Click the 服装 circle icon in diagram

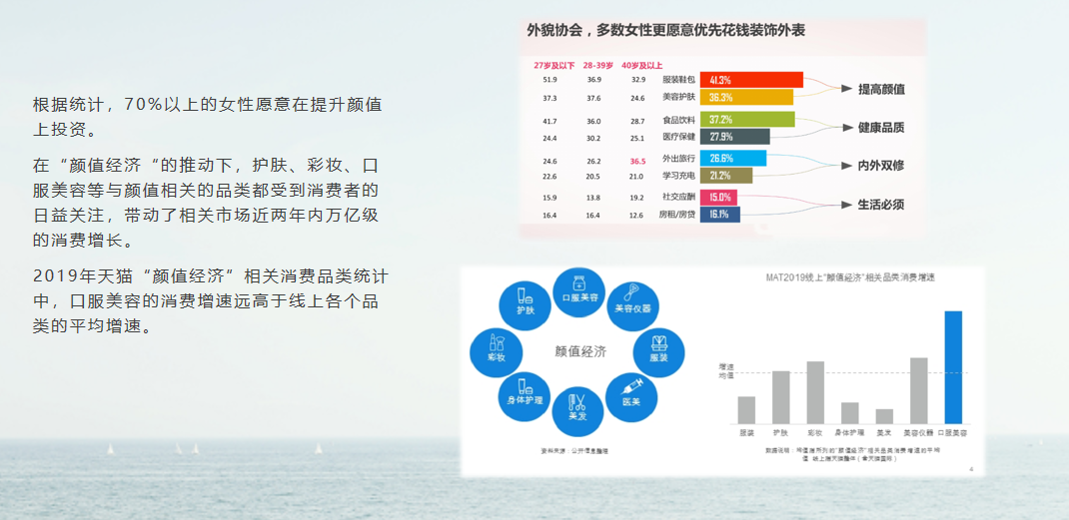point(658,353)
